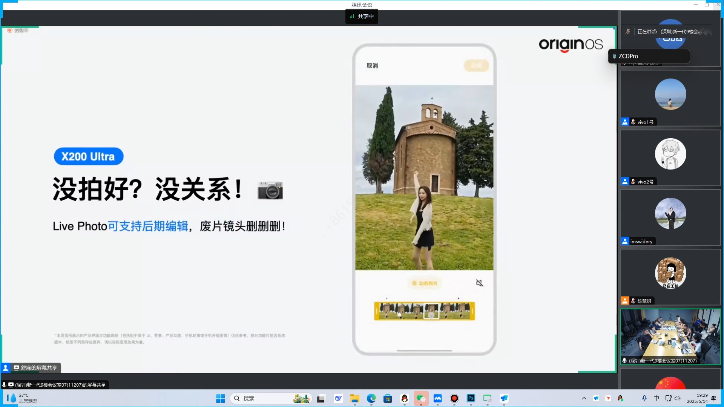724x407 pixels.
Task: Open Tencent Meeting blue icon in the taskbar
Action: 437,398
